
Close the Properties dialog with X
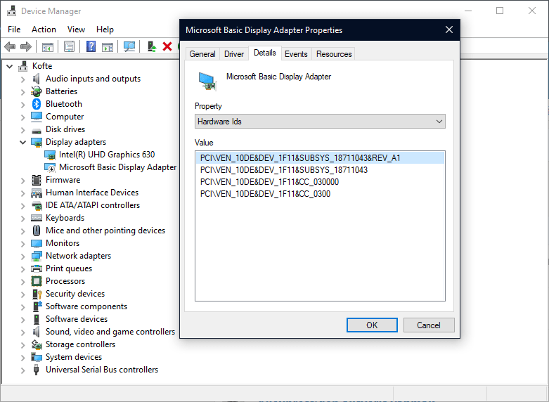point(449,30)
